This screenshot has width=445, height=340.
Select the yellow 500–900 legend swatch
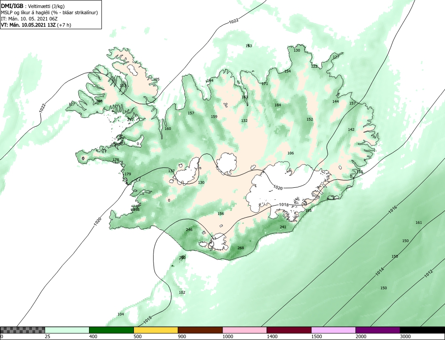(x=156, y=330)
